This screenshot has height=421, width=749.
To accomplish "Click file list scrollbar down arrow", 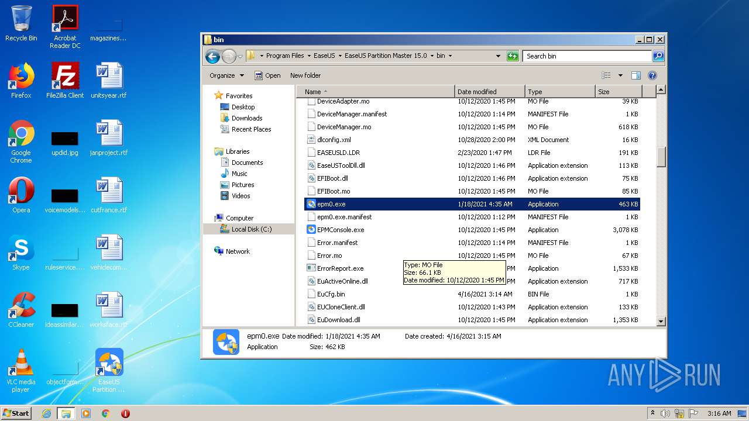I will pyautogui.click(x=661, y=321).
